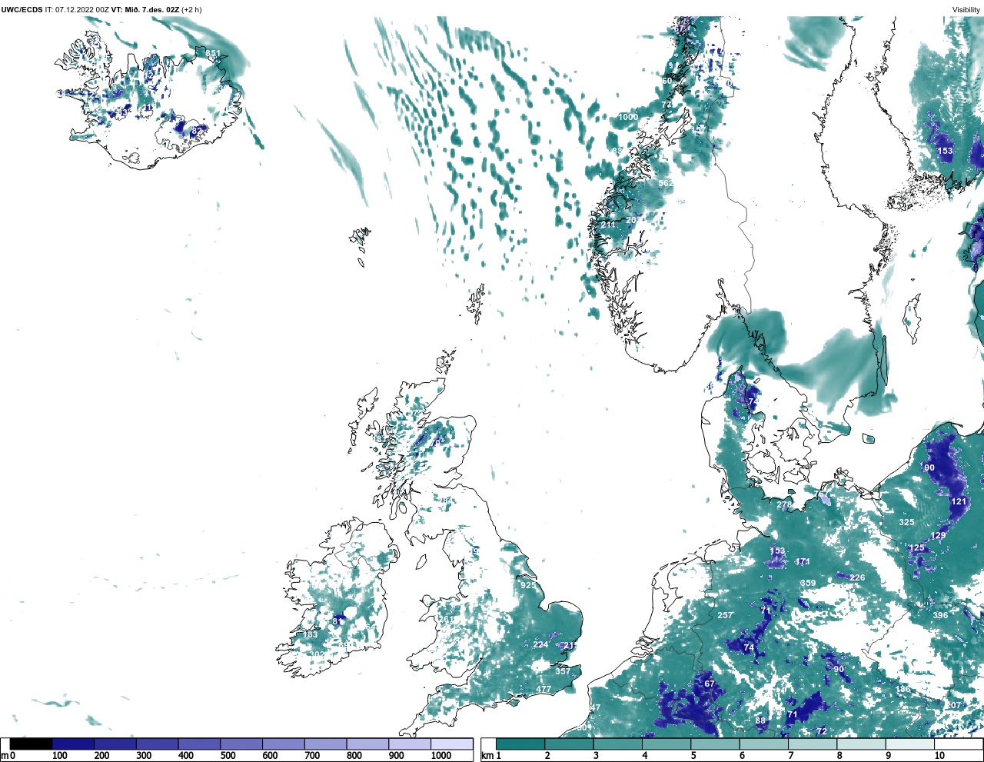This screenshot has width=984, height=762.
Task: Click the '129' visibility value
Action: point(939,536)
